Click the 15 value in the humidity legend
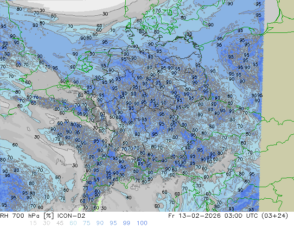 click(33, 223)
